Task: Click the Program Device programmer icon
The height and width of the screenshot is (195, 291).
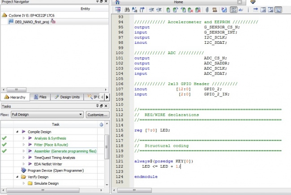Action: pyautogui.click(x=24, y=170)
